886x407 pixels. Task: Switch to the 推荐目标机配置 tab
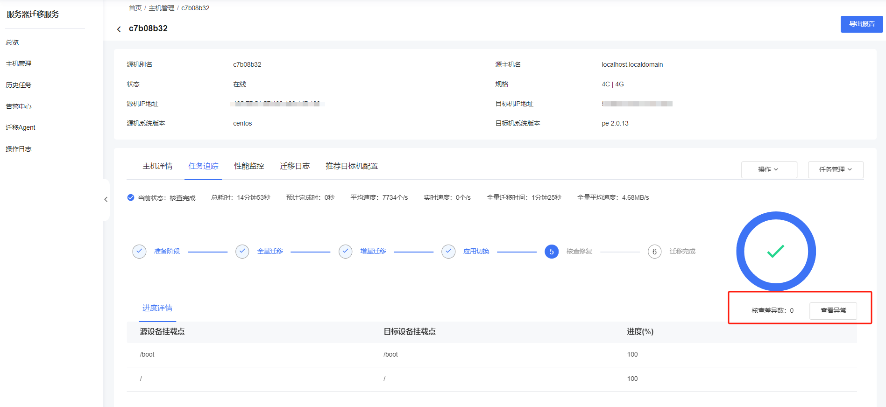click(x=352, y=166)
